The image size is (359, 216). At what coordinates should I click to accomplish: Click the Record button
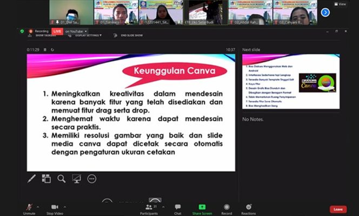(227, 209)
